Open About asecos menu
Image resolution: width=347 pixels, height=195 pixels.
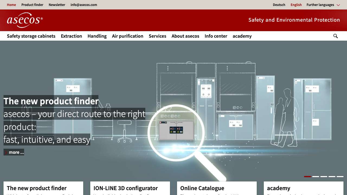[x=185, y=36]
